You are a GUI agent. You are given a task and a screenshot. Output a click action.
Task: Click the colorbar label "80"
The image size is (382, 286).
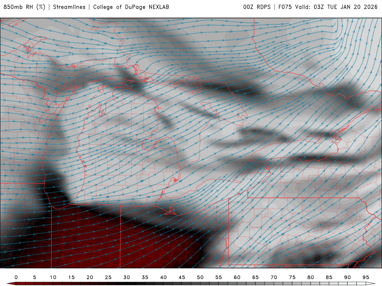pyautogui.click(x=311, y=277)
